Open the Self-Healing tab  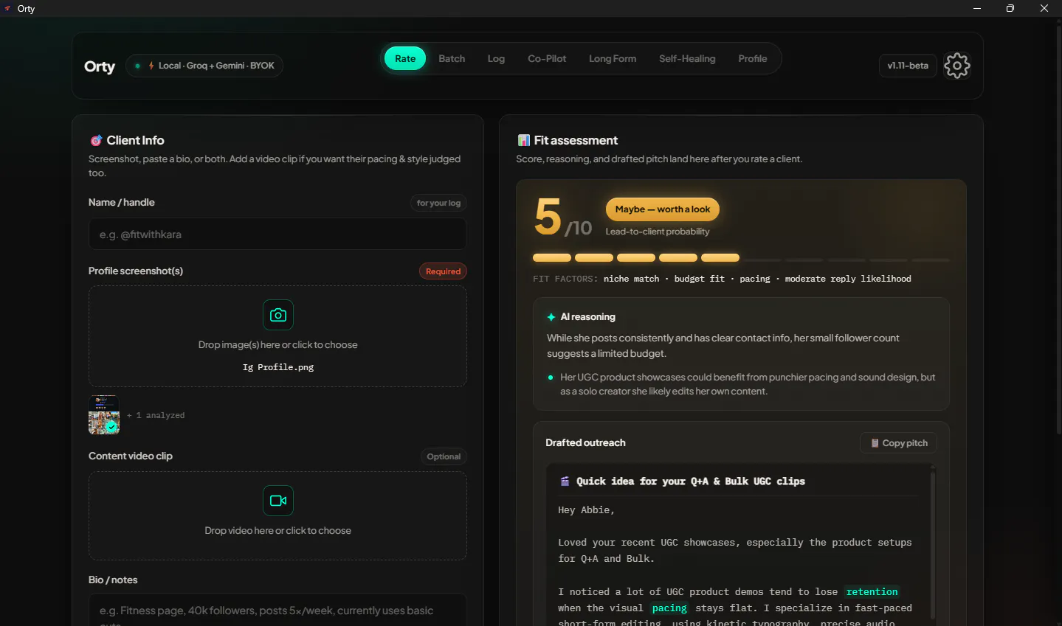click(687, 58)
